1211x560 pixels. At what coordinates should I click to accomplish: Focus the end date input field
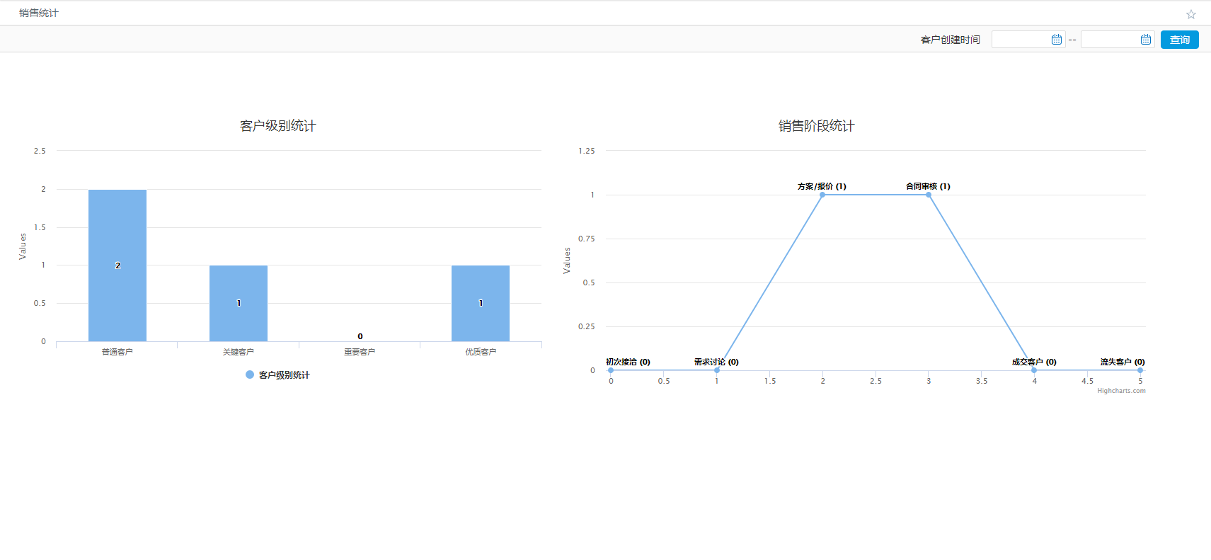tap(1110, 40)
